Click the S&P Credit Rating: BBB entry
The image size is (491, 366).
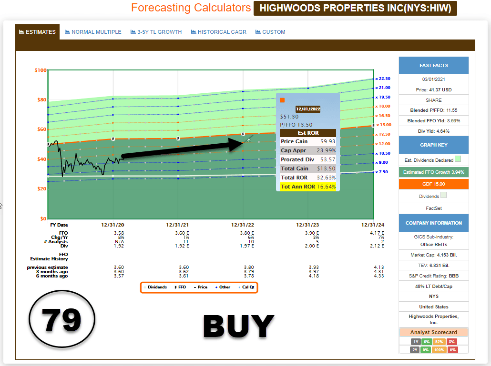coord(434,276)
